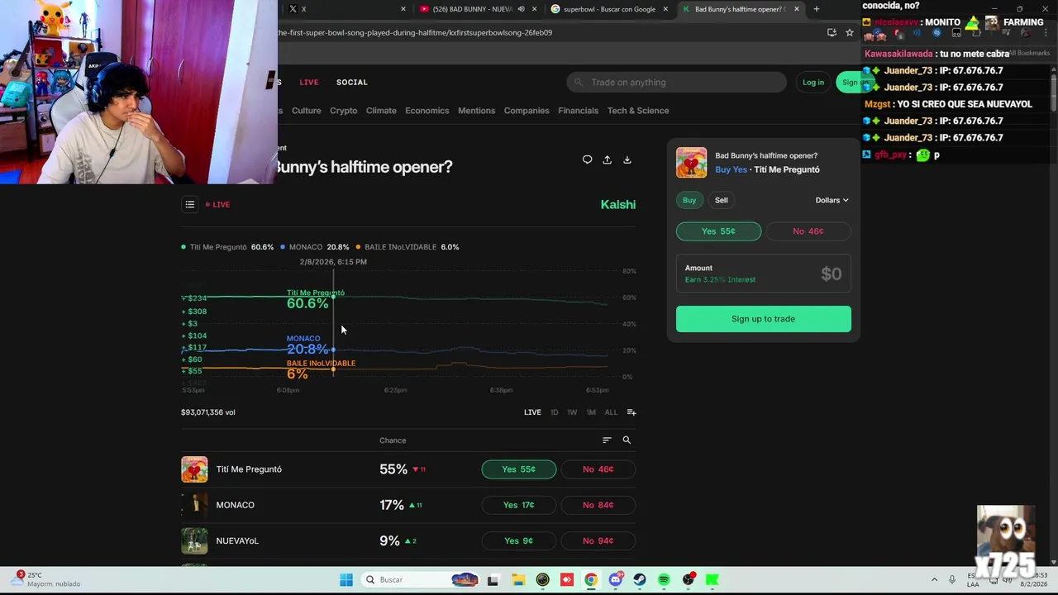Open the Culture category

point(306,111)
